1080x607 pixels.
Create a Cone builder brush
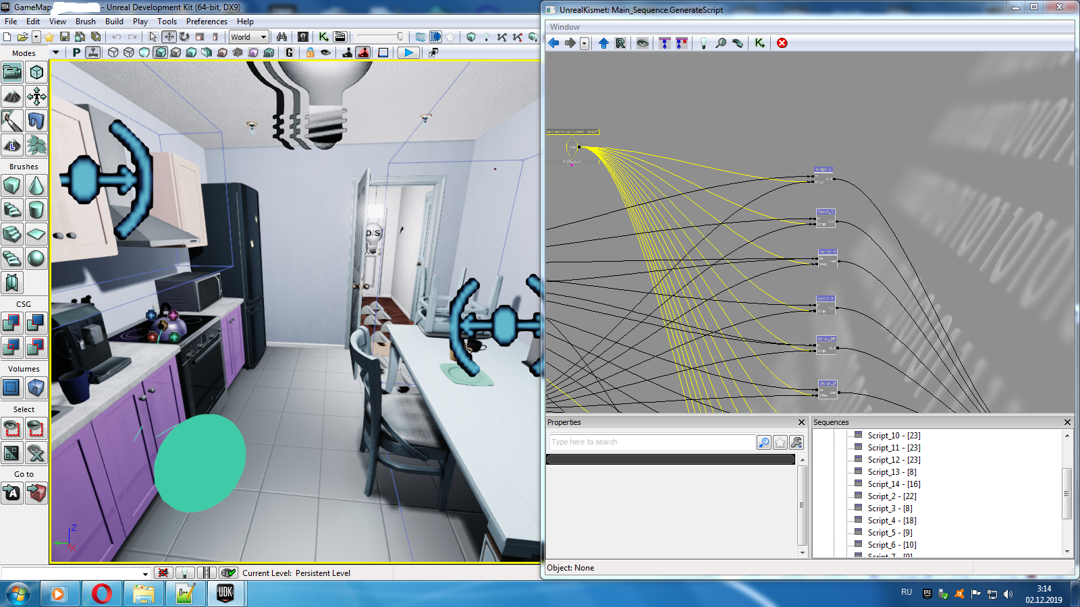(x=36, y=185)
